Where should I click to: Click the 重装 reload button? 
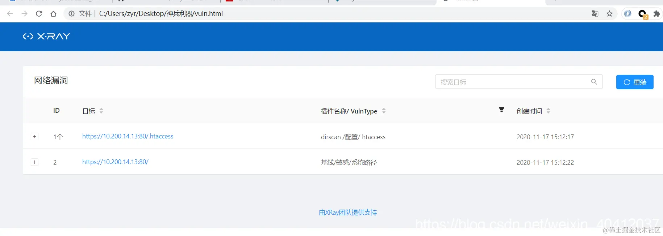pos(635,82)
